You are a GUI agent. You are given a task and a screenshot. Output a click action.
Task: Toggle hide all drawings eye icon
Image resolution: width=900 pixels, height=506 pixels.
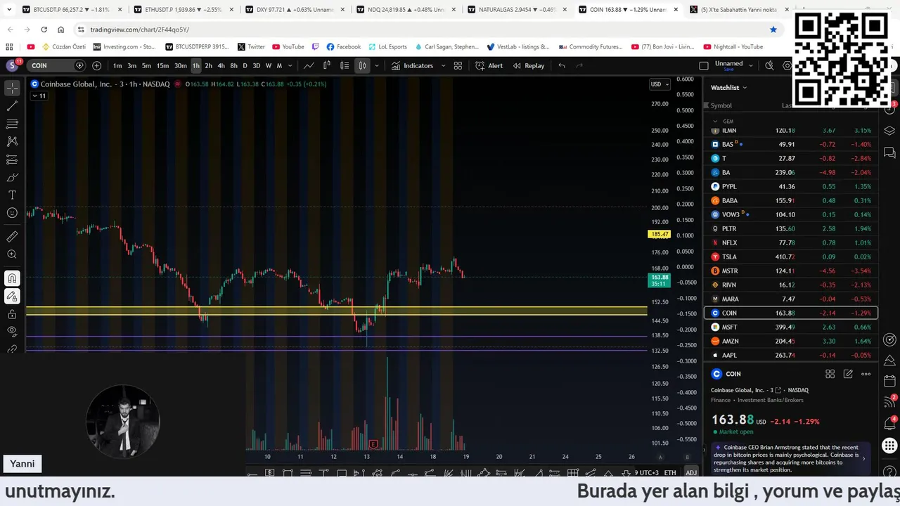[x=12, y=331]
